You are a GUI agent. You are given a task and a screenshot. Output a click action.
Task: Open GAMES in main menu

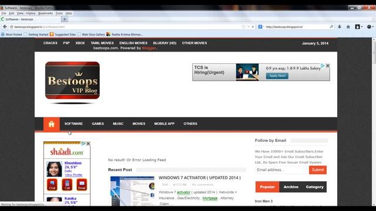click(x=98, y=124)
